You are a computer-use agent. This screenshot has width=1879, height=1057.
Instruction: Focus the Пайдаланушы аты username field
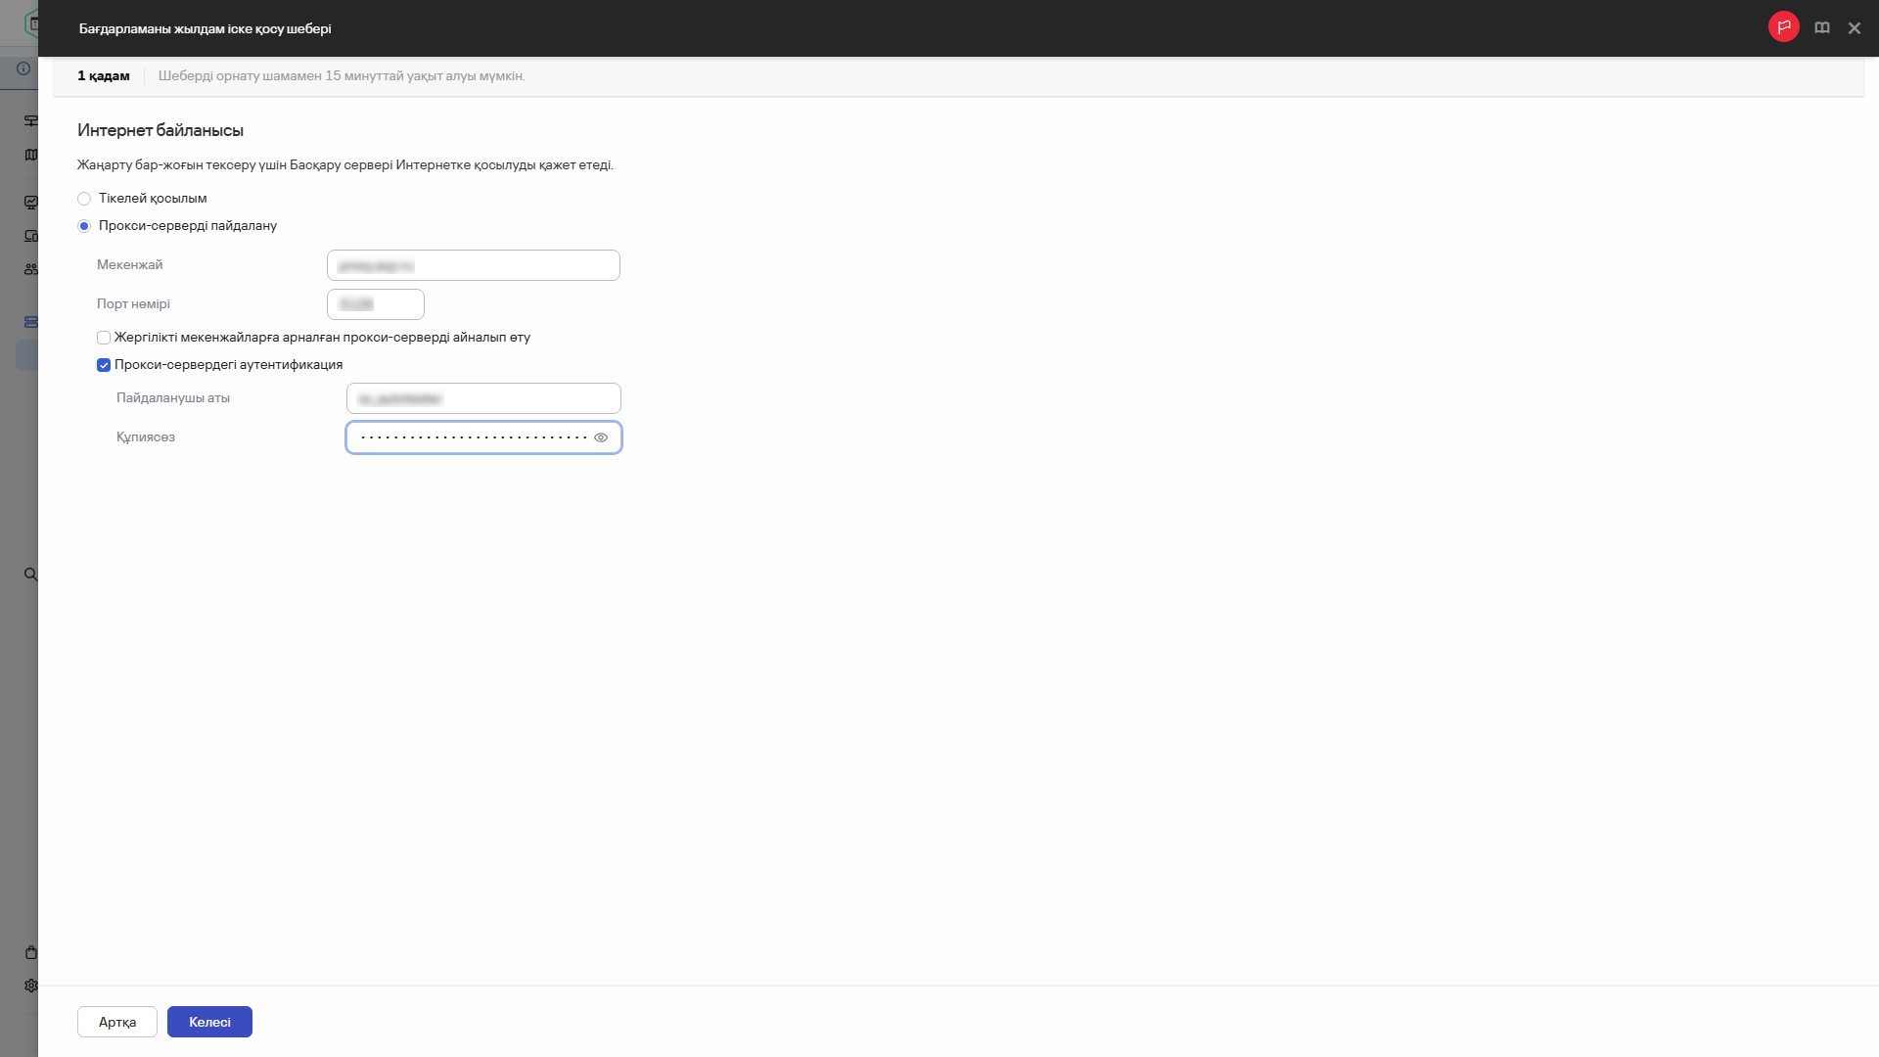tap(483, 398)
